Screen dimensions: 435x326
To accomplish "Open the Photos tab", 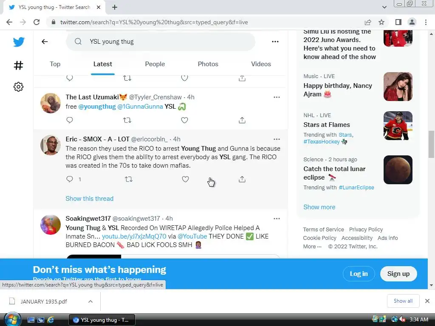I will (208, 64).
